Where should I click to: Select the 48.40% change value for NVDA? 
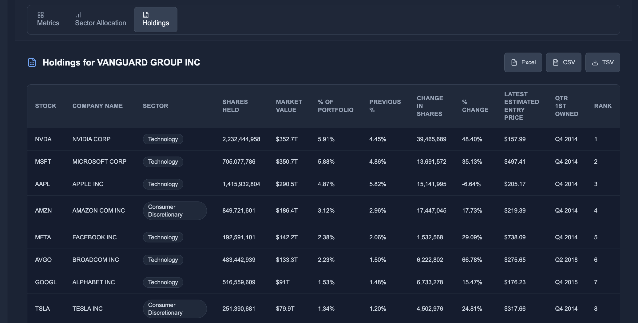[x=472, y=139]
